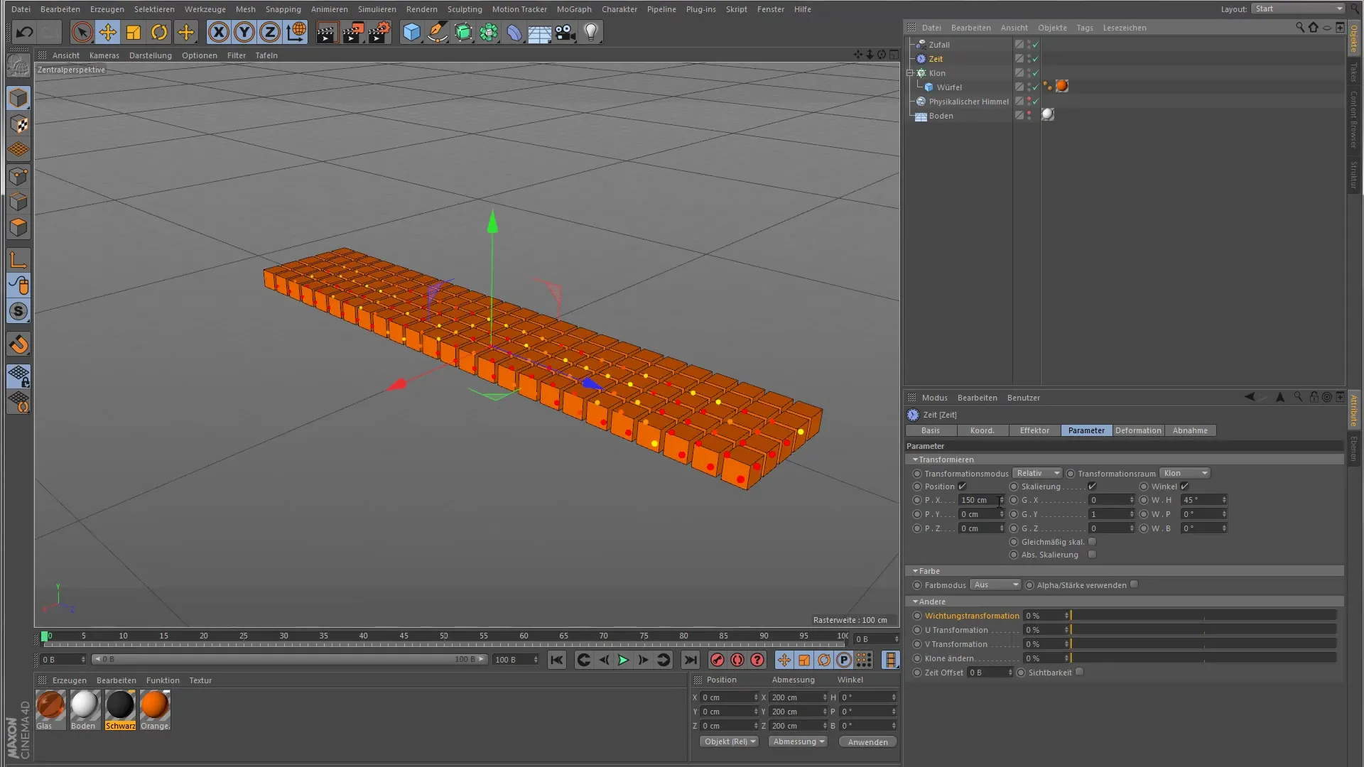Click the Cube primitive icon
1364x767 pixels.
pyautogui.click(x=412, y=32)
